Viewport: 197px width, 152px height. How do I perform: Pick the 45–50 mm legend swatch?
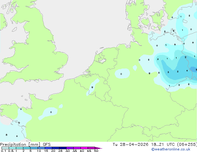tap(91, 148)
